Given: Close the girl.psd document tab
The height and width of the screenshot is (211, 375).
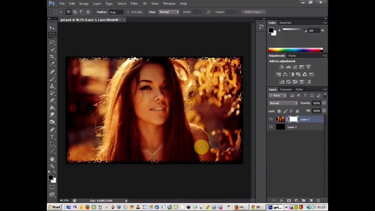Looking at the screenshot, I should (124, 20).
